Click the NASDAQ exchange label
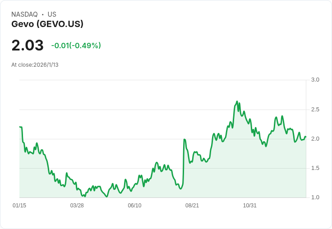This screenshot has width=332, height=229. pos(24,14)
